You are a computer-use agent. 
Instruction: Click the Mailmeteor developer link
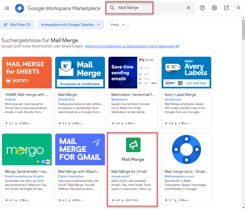[x=119, y=99]
